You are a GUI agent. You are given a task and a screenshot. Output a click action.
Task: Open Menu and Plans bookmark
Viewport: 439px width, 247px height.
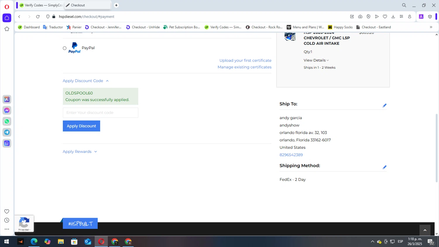[305, 27]
